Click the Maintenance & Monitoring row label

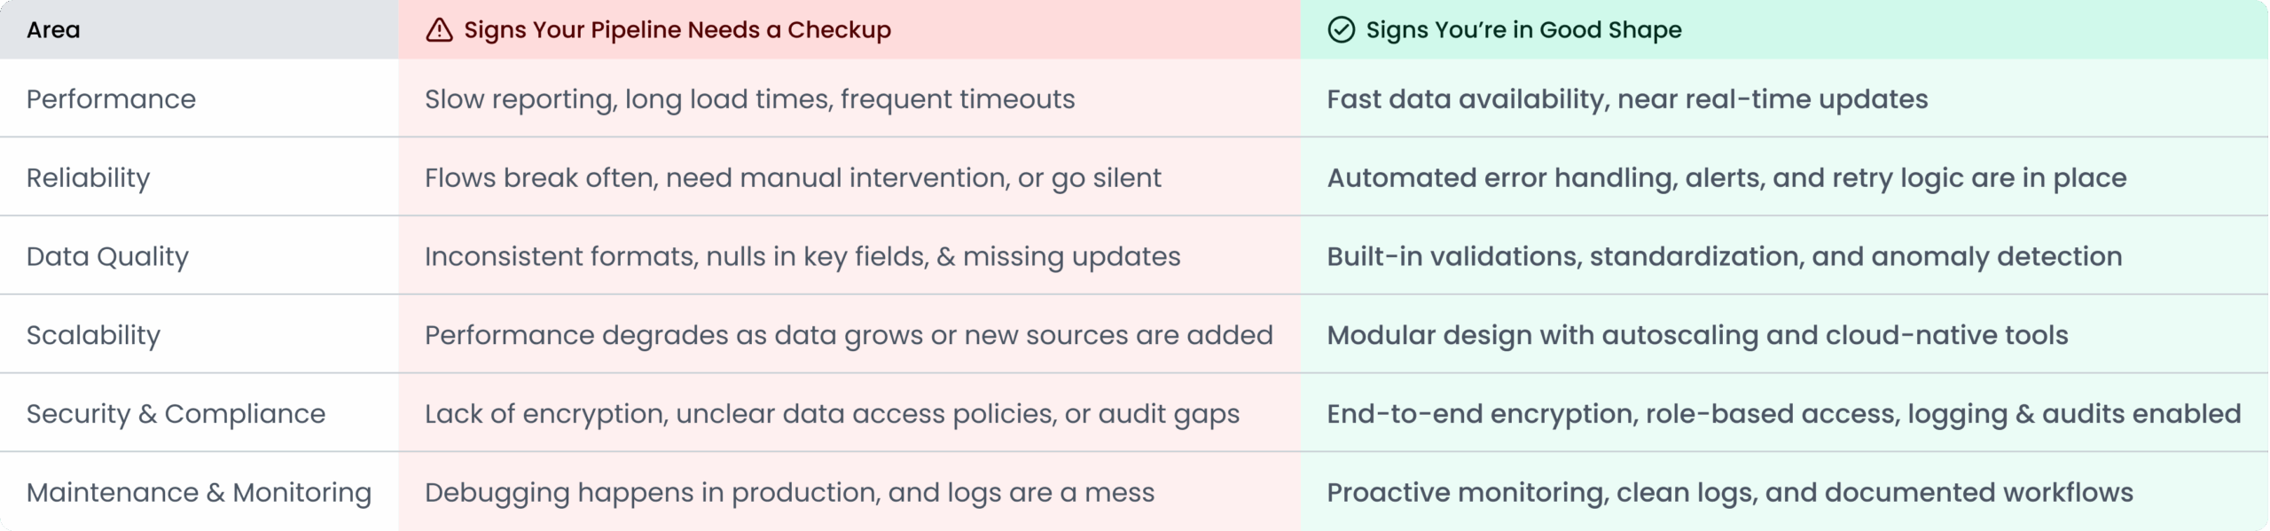(x=199, y=493)
